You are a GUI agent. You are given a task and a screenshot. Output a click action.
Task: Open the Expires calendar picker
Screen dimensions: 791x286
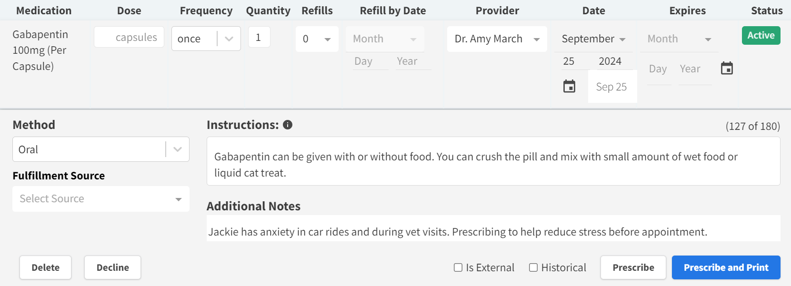pyautogui.click(x=727, y=68)
